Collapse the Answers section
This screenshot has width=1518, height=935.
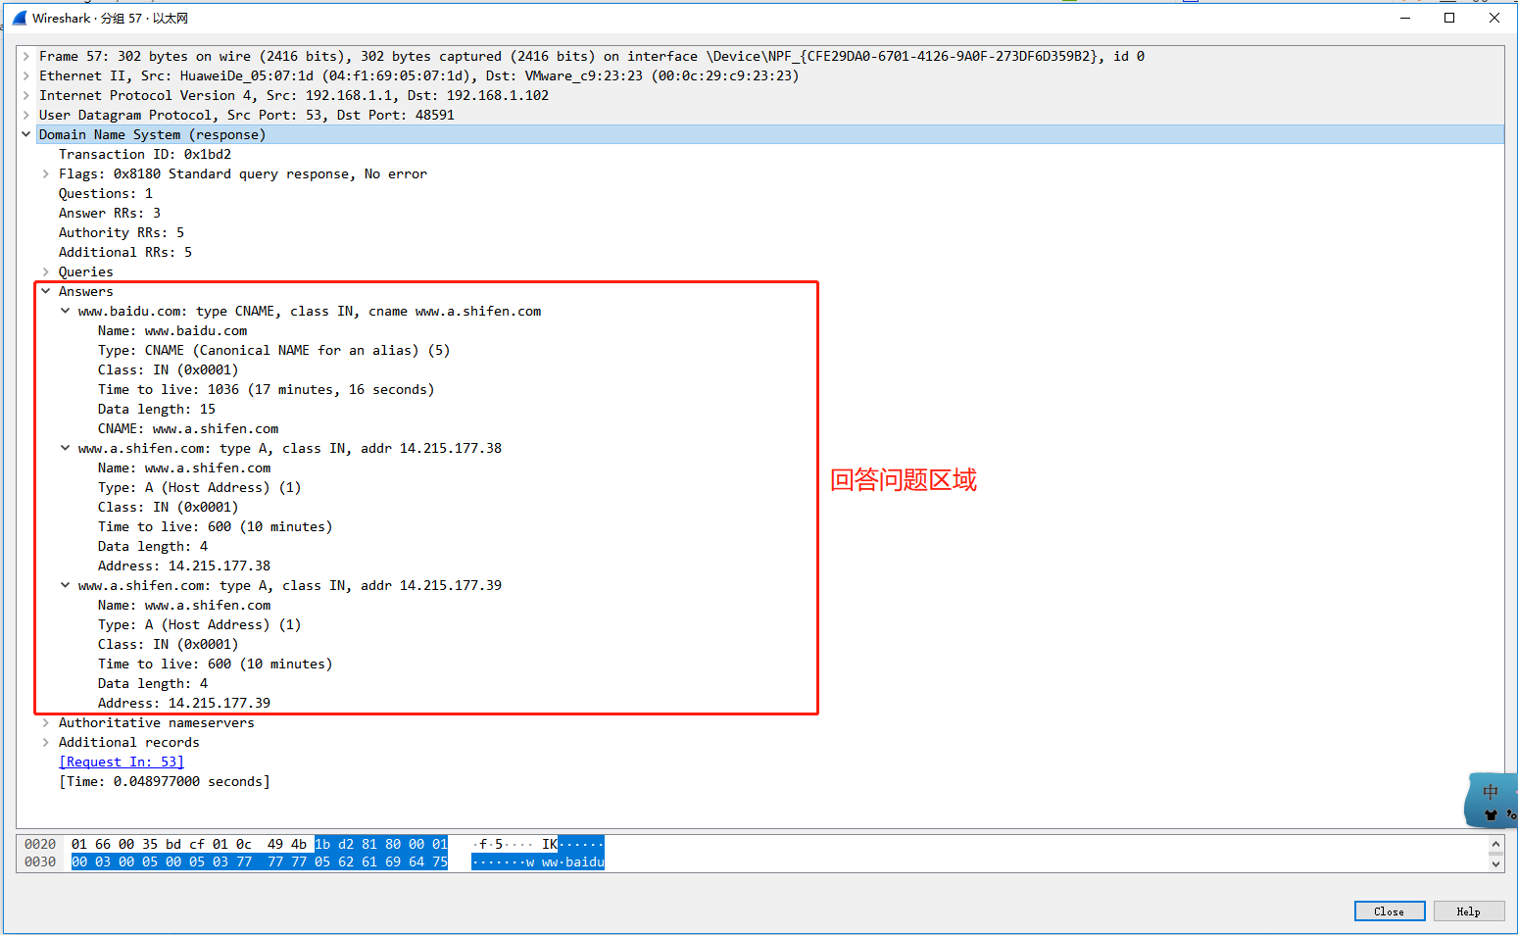click(x=46, y=291)
